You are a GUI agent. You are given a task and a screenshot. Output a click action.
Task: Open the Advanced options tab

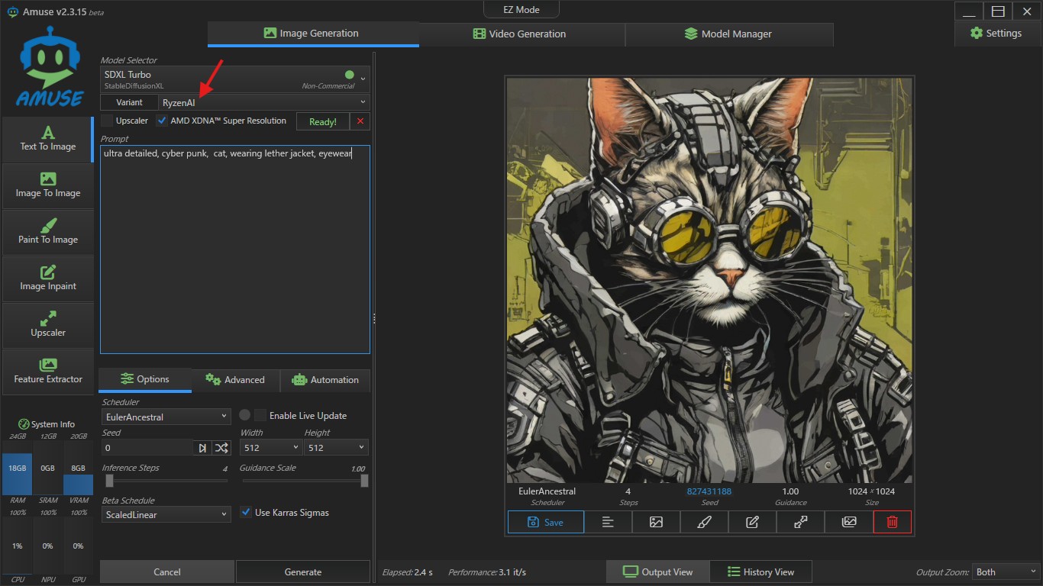(235, 380)
